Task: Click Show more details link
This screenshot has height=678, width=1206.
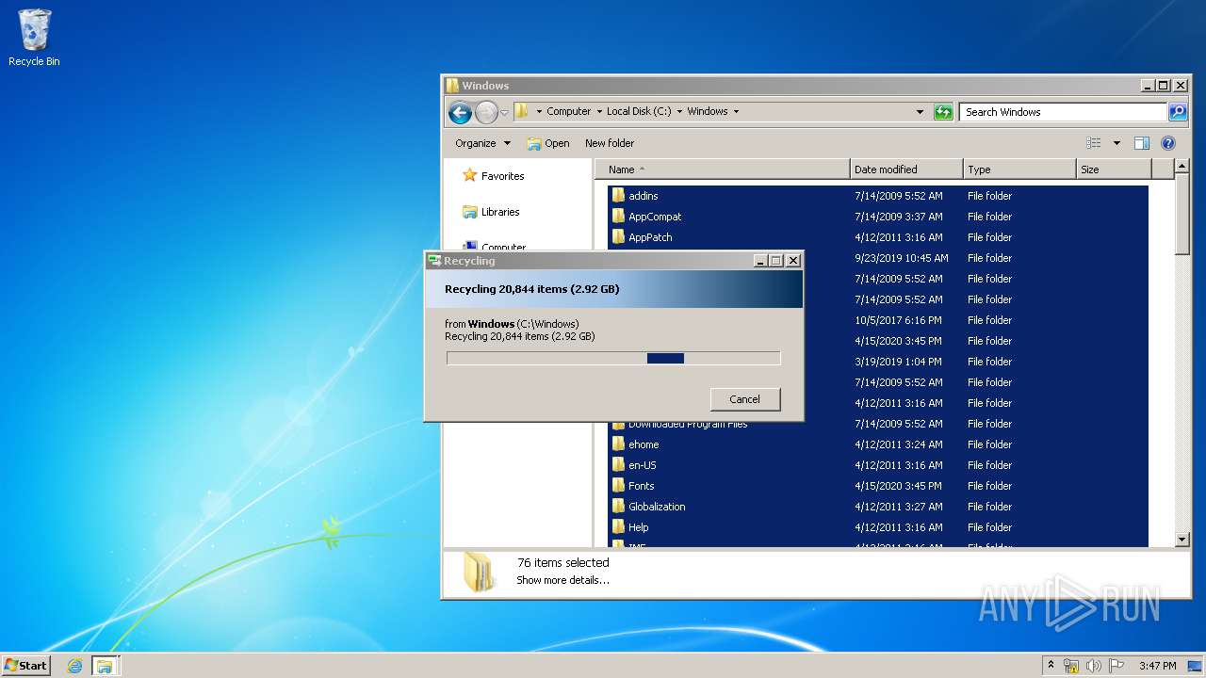Action: click(x=562, y=580)
